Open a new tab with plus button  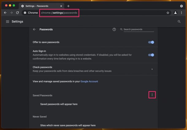tap(68, 6)
